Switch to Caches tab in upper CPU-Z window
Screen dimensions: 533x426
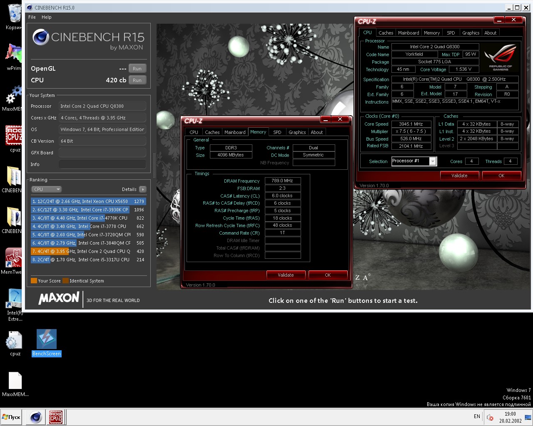[386, 33]
